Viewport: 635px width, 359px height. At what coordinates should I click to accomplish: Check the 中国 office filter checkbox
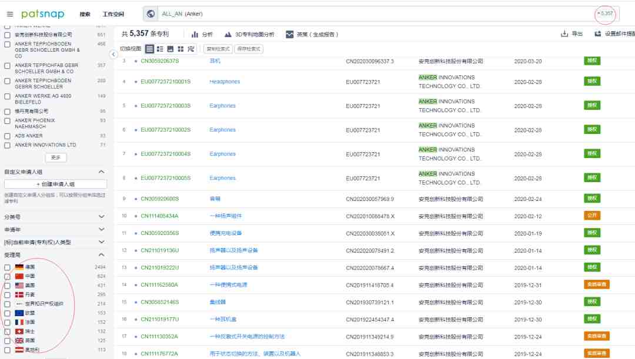click(x=7, y=277)
